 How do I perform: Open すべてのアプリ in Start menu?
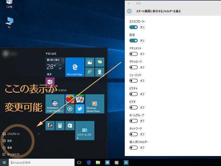14,154
